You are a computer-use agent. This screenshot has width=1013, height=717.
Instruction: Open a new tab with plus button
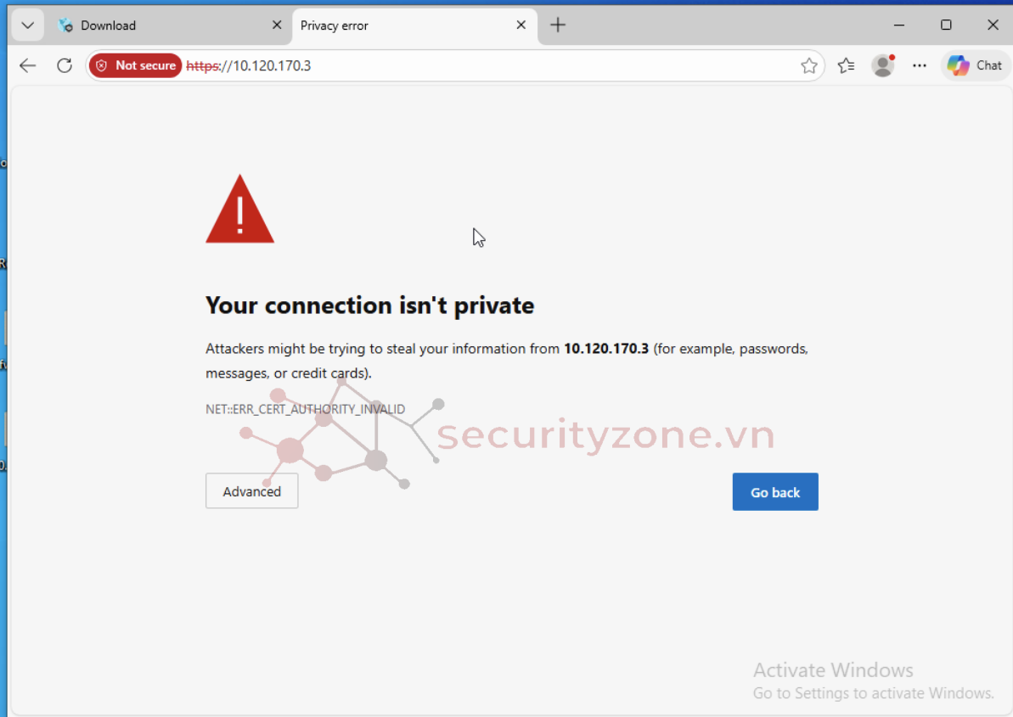(558, 25)
